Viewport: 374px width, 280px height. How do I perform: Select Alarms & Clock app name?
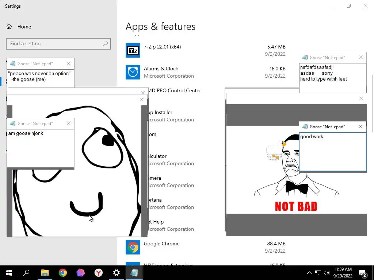coord(161,69)
